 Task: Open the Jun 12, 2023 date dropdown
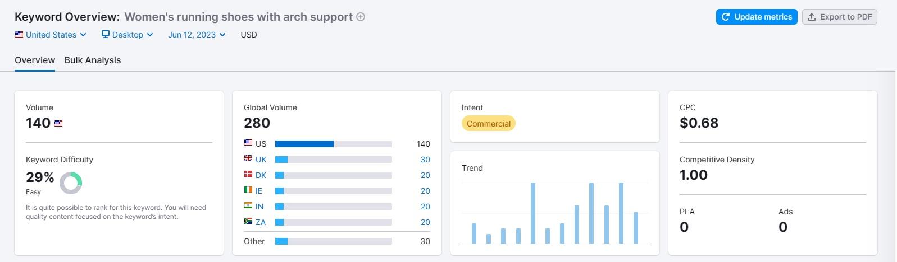pos(197,35)
